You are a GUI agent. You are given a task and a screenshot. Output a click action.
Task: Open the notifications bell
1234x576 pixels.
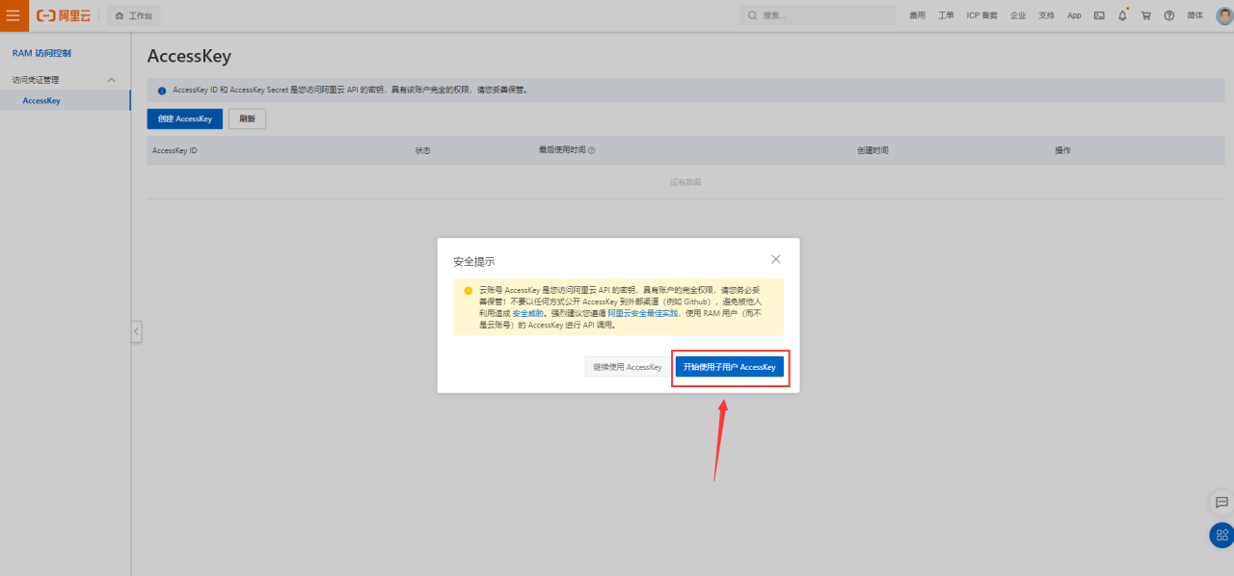(x=1122, y=15)
